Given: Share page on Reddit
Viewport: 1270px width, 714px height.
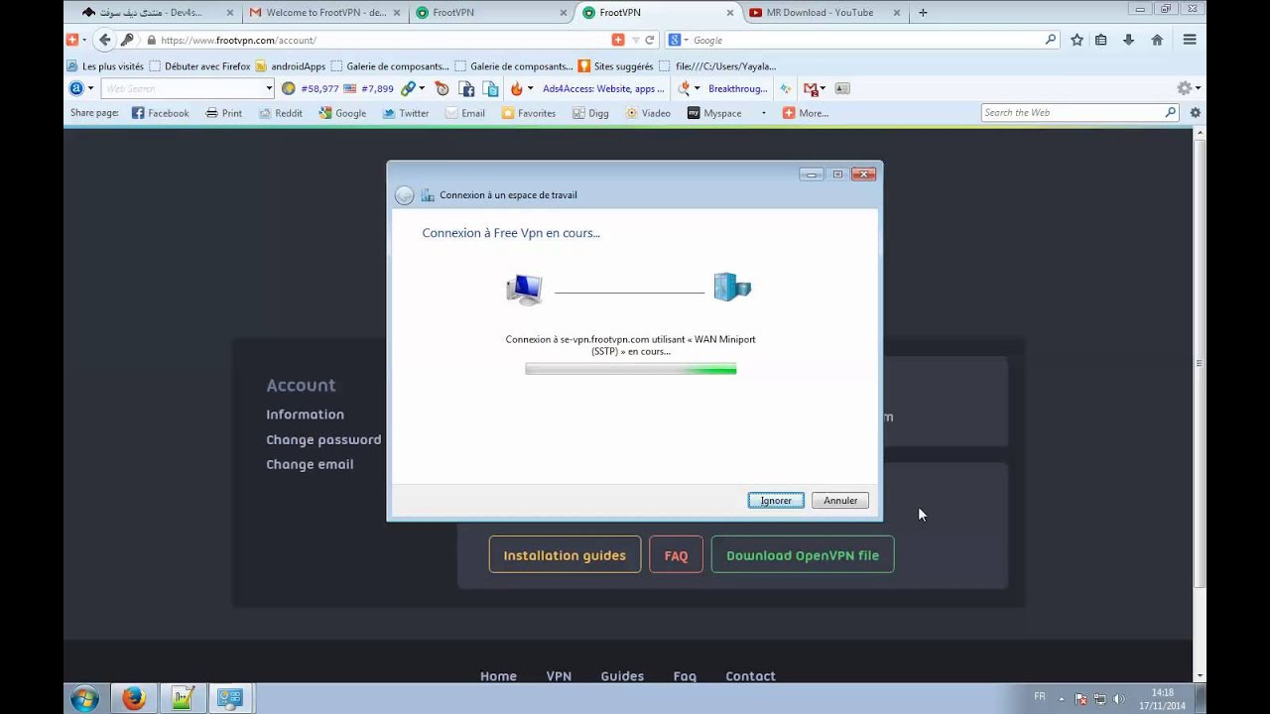Looking at the screenshot, I should [281, 113].
